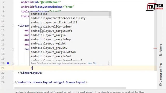This screenshot has width=166, height=93.
Task: Place cursor on android:id Drawer attribute
Action: pyautogui.click(x=41, y=2)
